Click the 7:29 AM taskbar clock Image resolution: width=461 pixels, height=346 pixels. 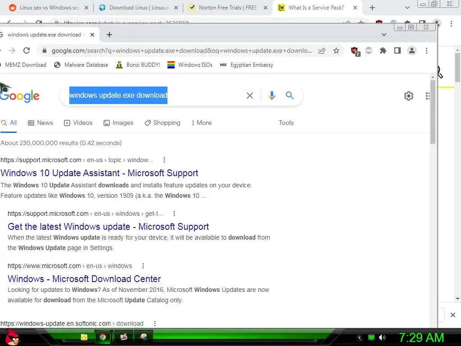click(x=421, y=337)
